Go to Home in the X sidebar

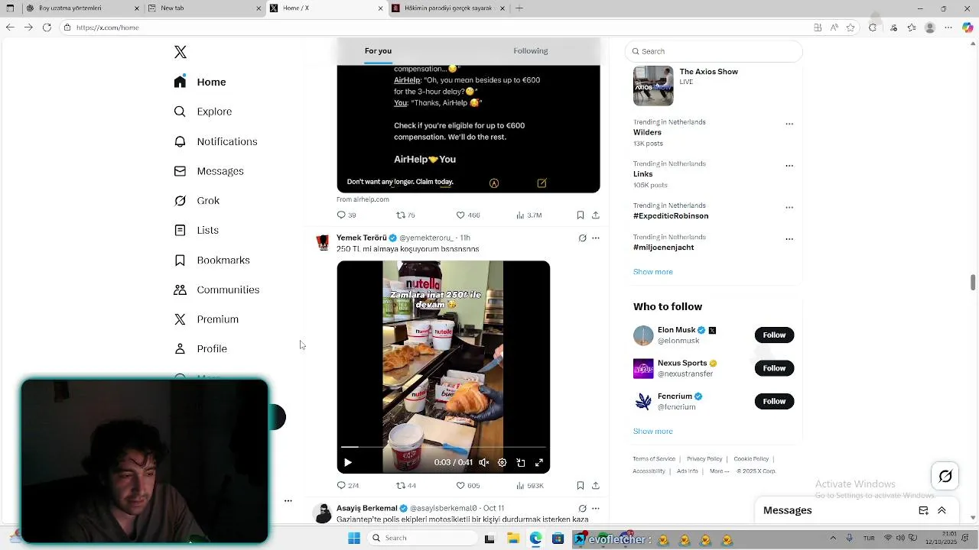click(x=200, y=82)
